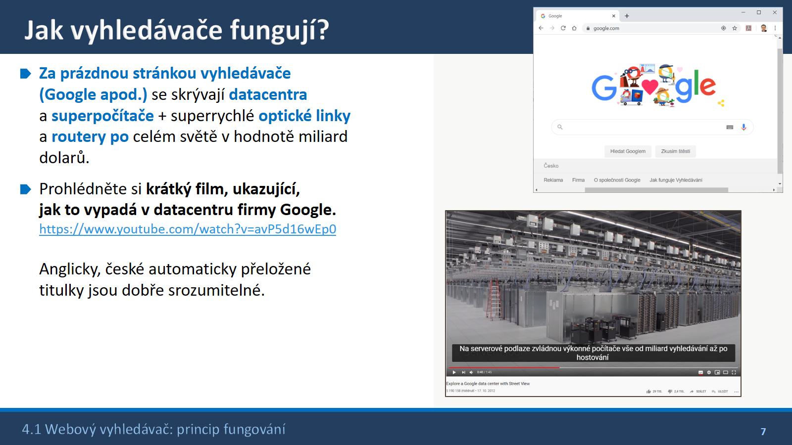The height and width of the screenshot is (445, 792).
Task: Click the location target icon in address bar
Action: (x=723, y=28)
